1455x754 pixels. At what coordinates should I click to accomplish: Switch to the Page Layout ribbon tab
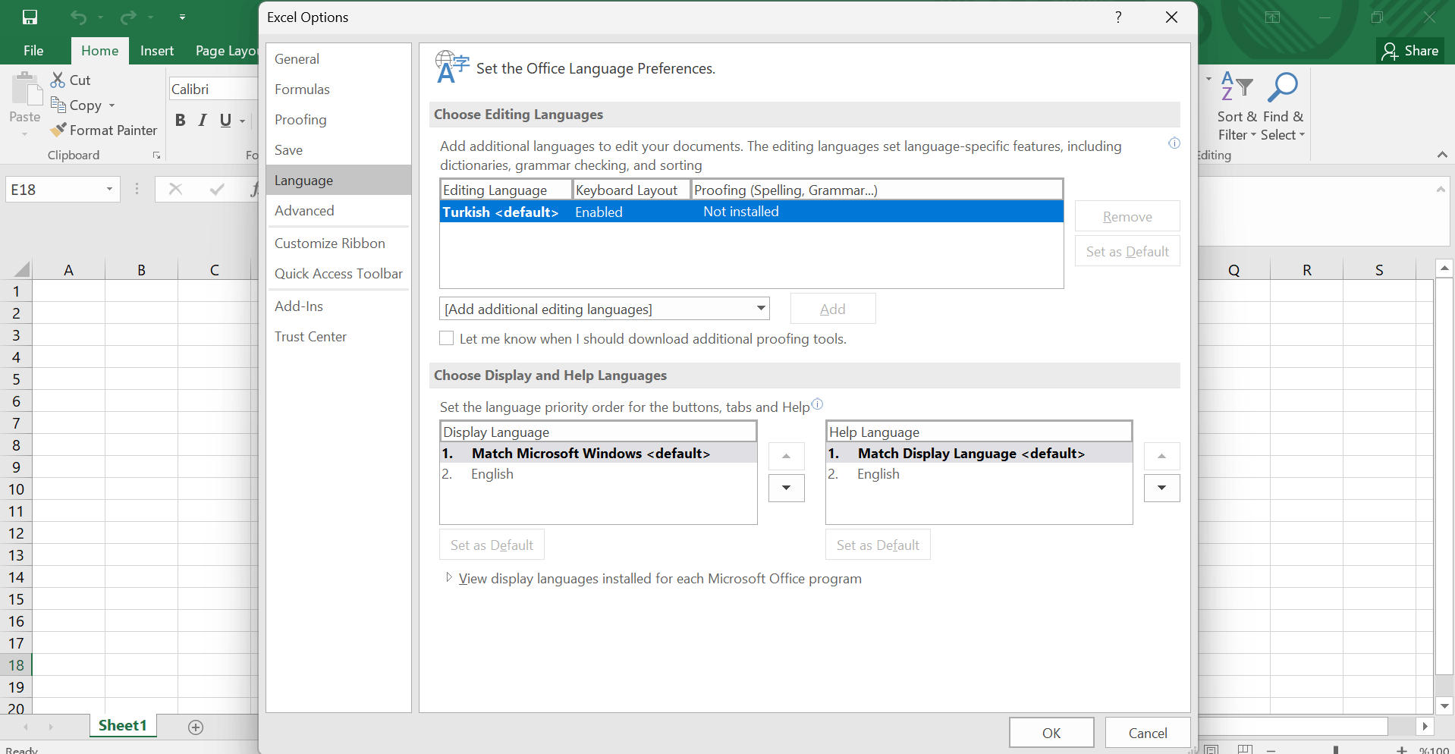(225, 51)
